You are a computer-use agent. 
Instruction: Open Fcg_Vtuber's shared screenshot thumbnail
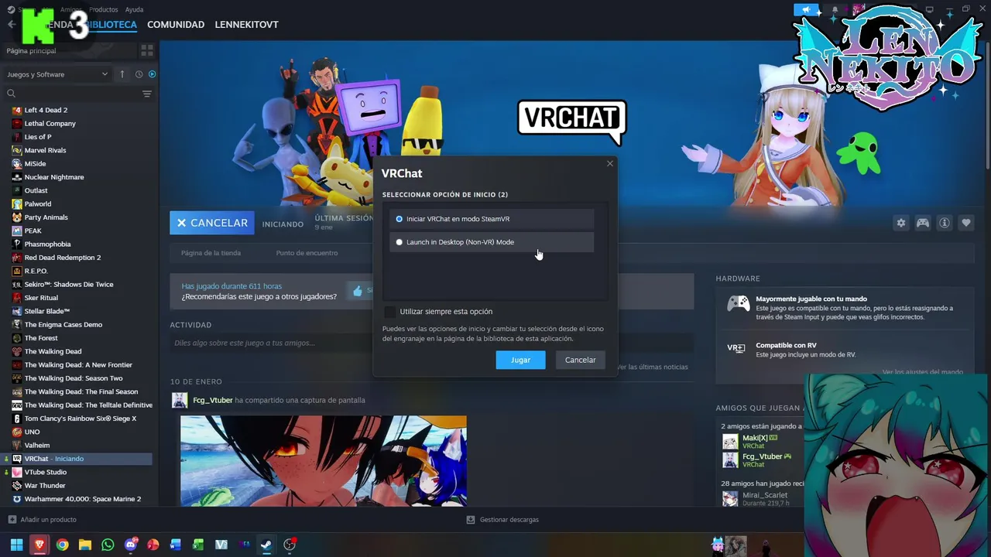[x=324, y=461]
